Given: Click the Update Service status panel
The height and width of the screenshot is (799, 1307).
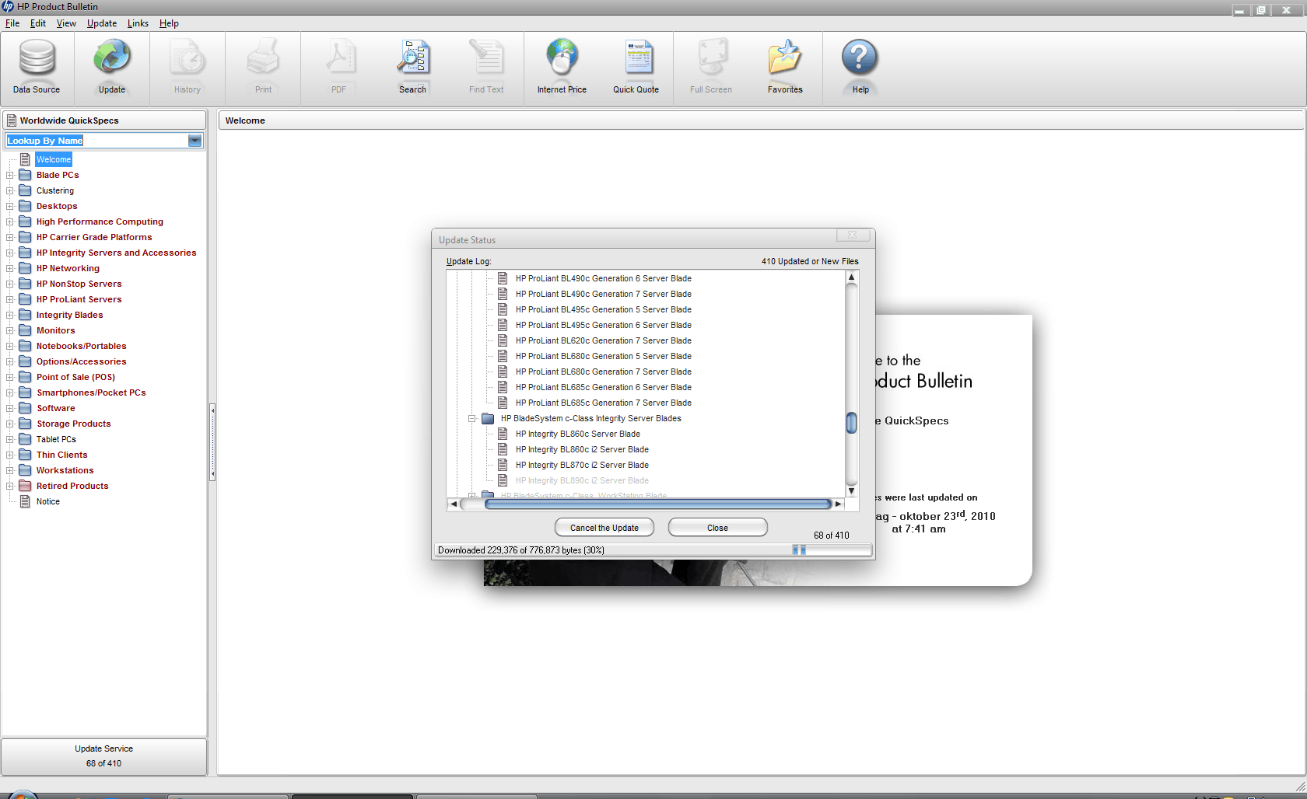Looking at the screenshot, I should [104, 756].
